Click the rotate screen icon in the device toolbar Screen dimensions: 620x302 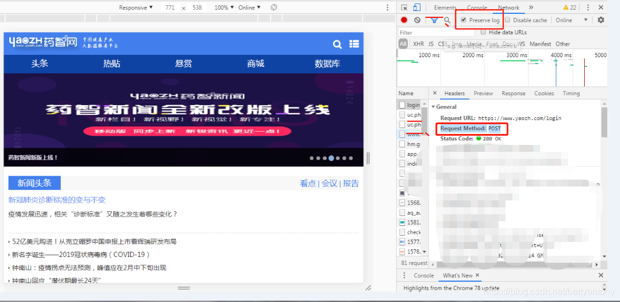point(274,8)
